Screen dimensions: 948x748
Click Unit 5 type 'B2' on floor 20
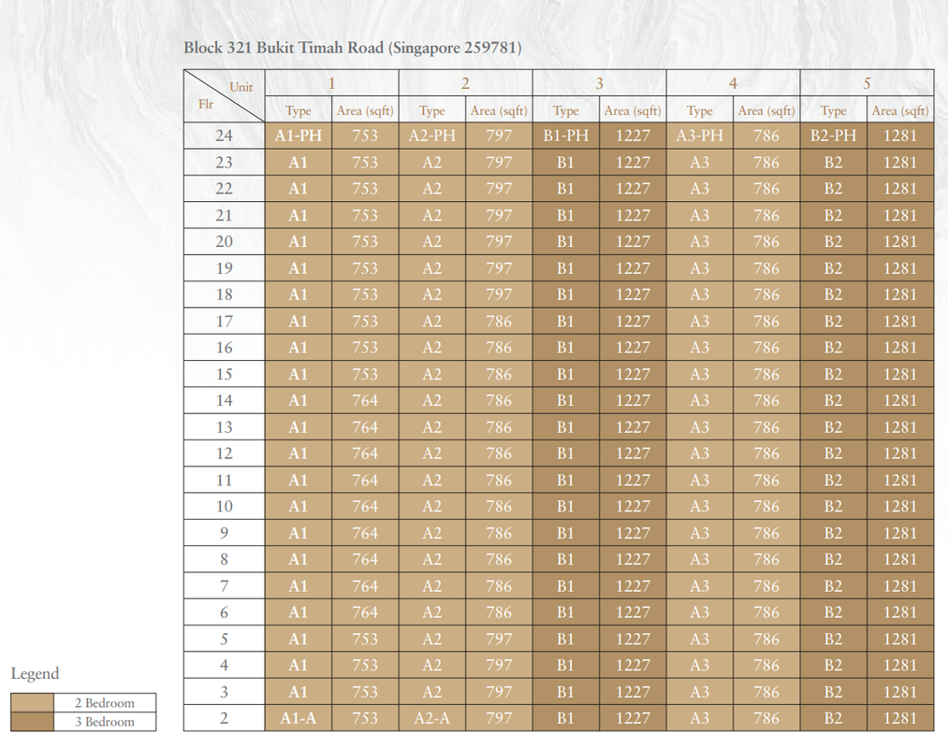[833, 241]
